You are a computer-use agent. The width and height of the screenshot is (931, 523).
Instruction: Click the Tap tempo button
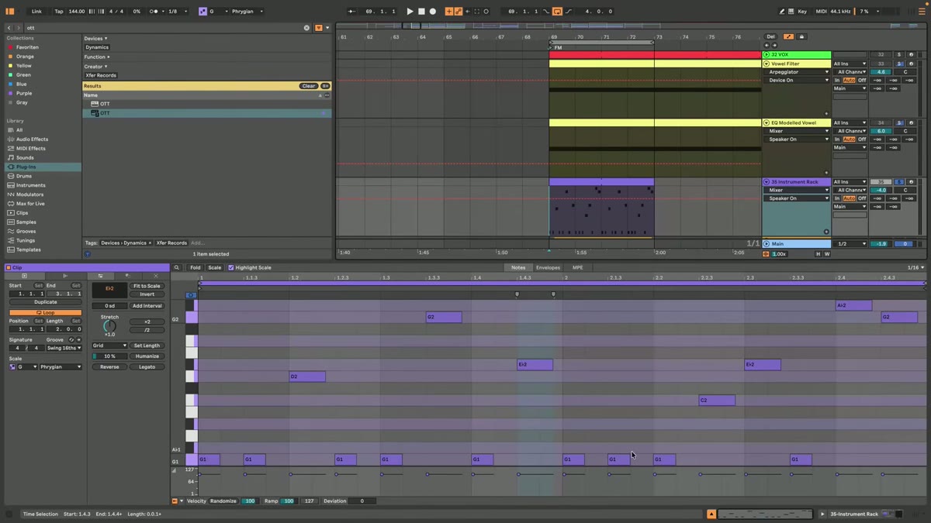(x=59, y=12)
